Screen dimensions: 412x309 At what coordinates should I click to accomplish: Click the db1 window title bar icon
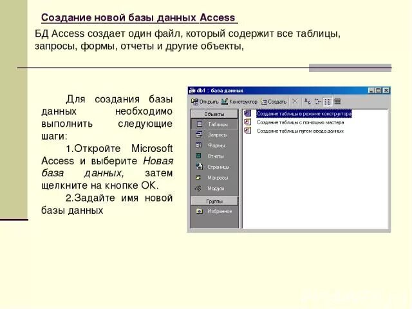tap(192, 91)
